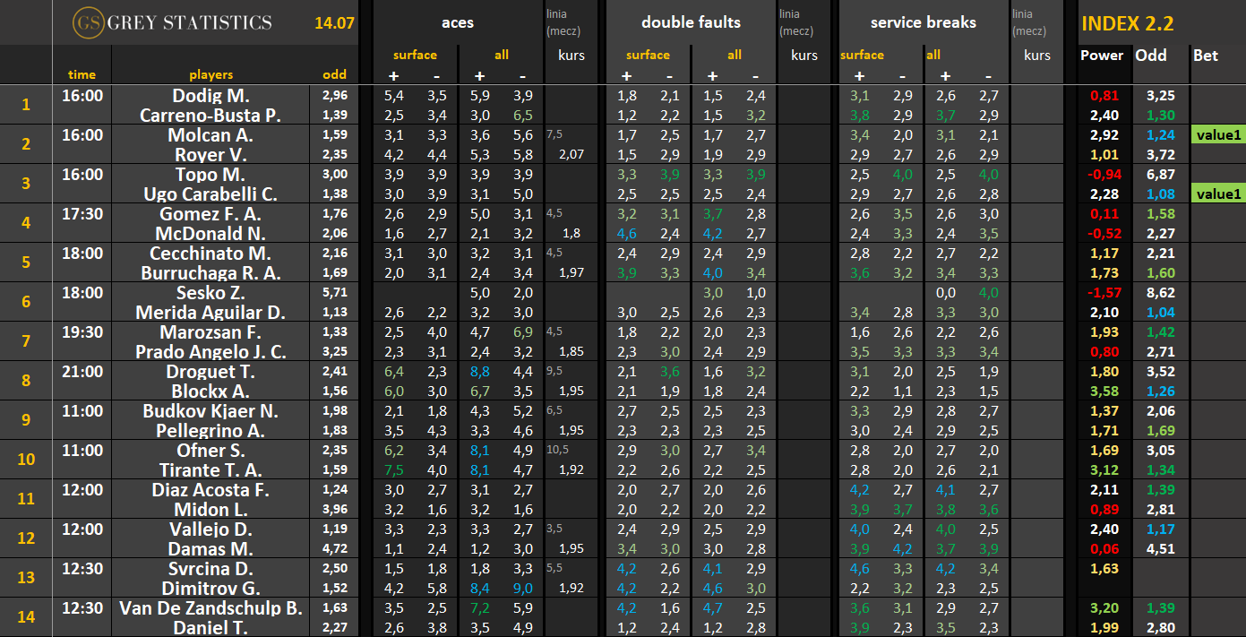Click Blockx A. power value 3,58
The width and height of the screenshot is (1246, 637).
click(x=1102, y=391)
